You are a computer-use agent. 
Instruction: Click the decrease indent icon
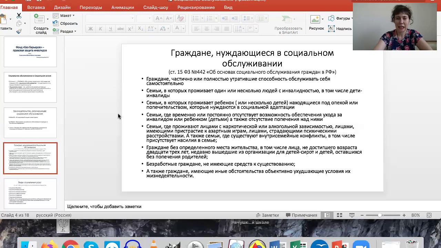tap(225, 18)
